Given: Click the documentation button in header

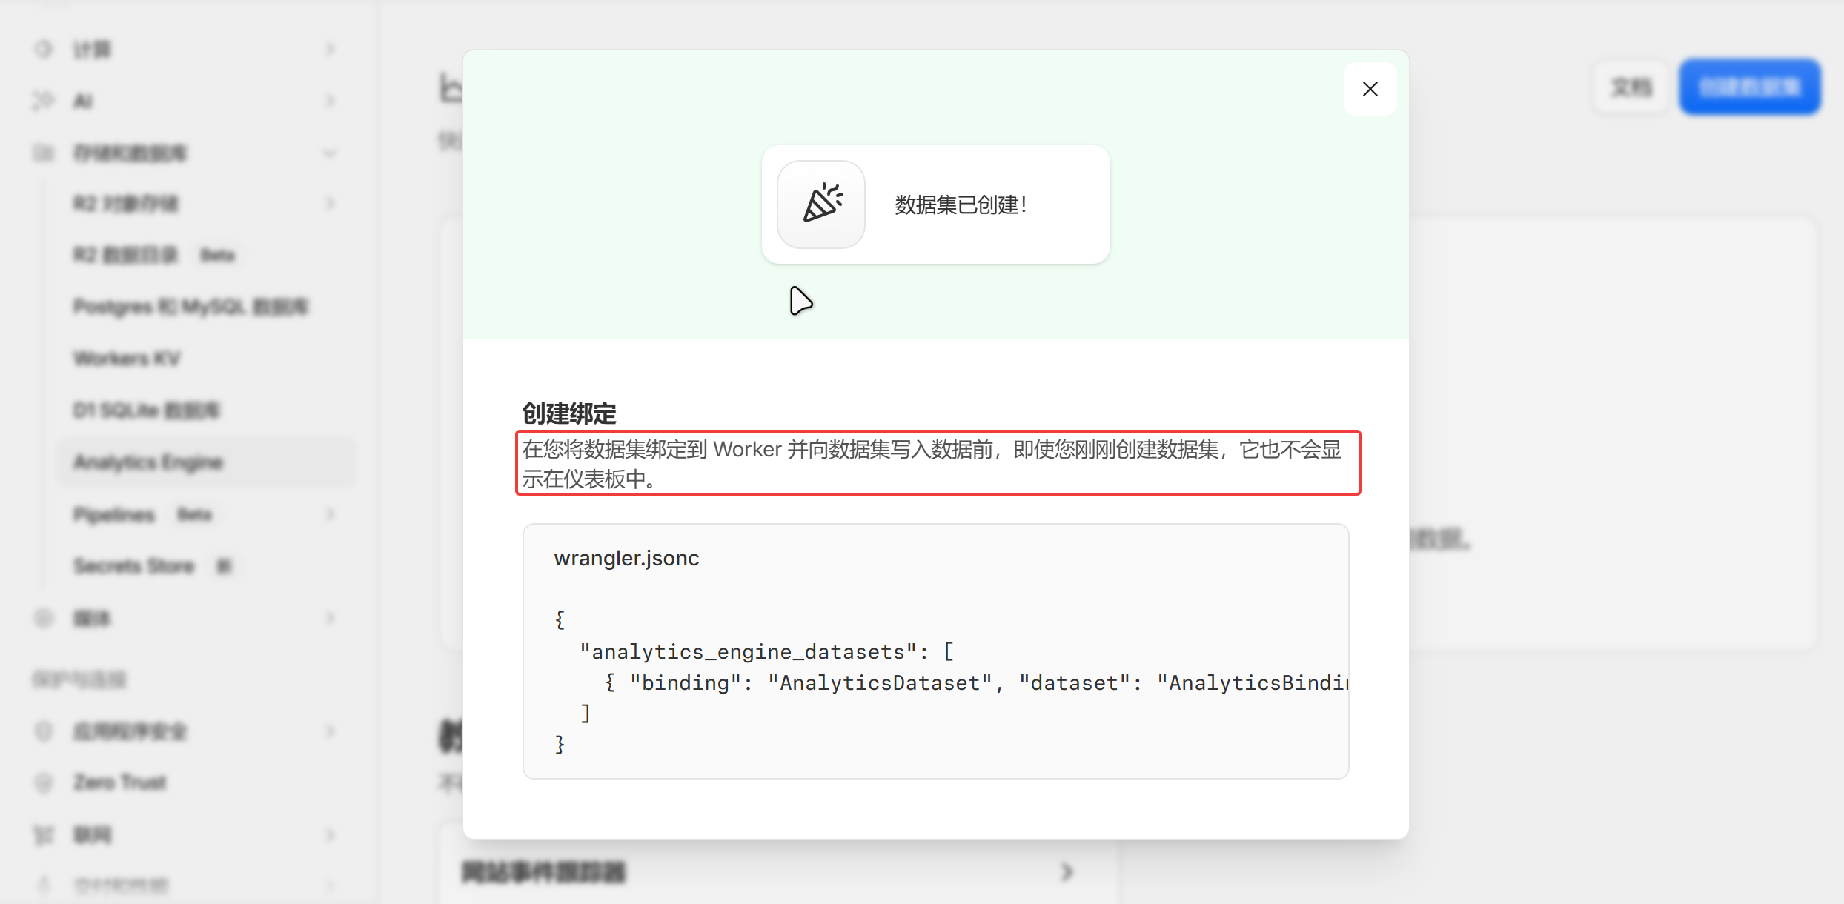Looking at the screenshot, I should pos(1631,87).
